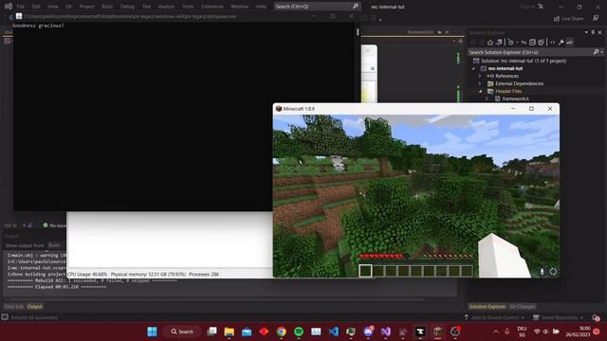The image size is (607, 341).
Task: Open the Extensions menu in Visual Studio
Action: tap(212, 7)
